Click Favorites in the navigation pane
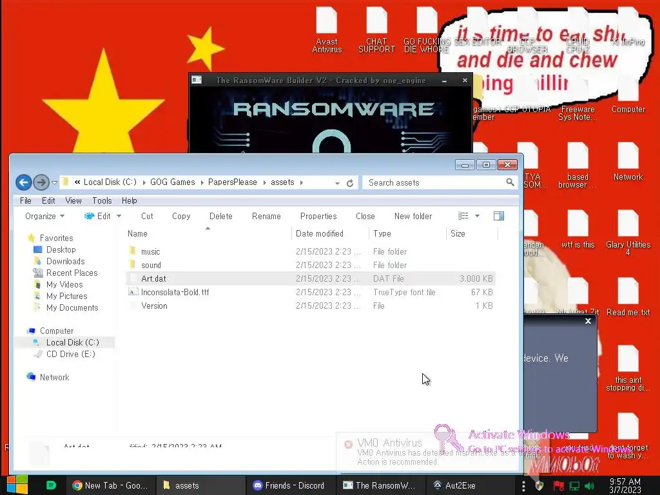Screen dimensions: 660x495 click(56, 238)
